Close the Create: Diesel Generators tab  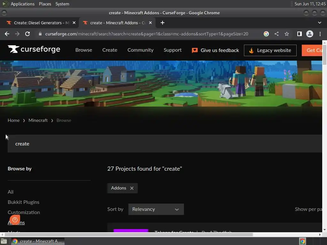tap(74, 23)
